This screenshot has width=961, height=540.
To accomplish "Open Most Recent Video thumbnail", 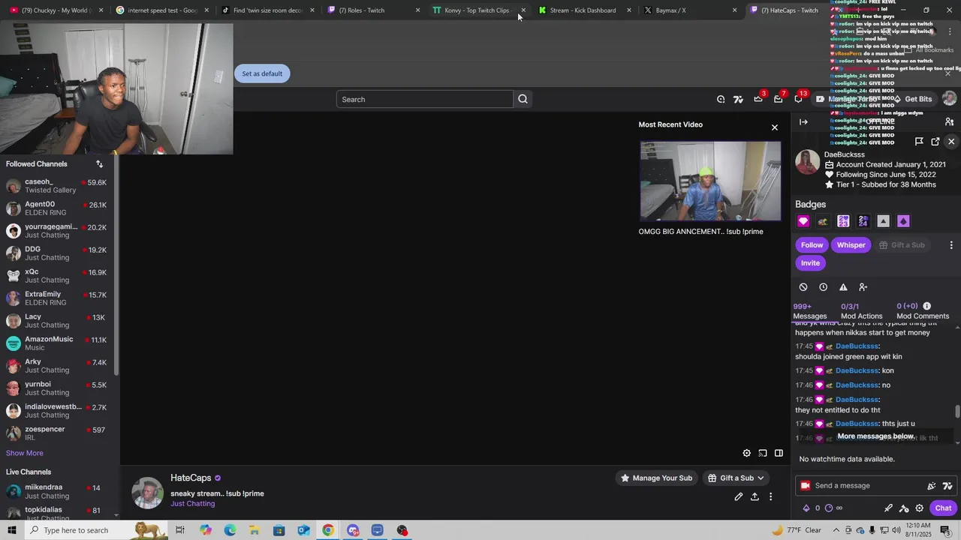I will click(x=710, y=181).
